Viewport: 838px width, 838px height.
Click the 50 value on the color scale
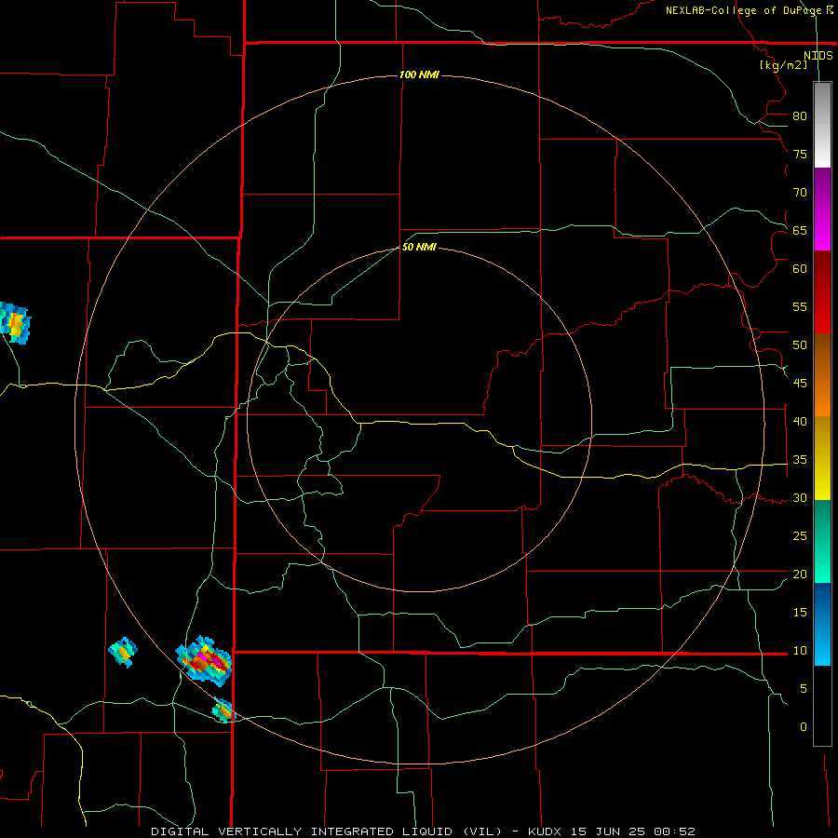click(800, 345)
